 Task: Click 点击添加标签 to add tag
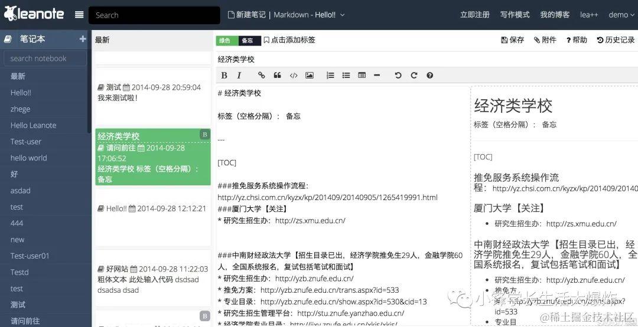pos(289,40)
